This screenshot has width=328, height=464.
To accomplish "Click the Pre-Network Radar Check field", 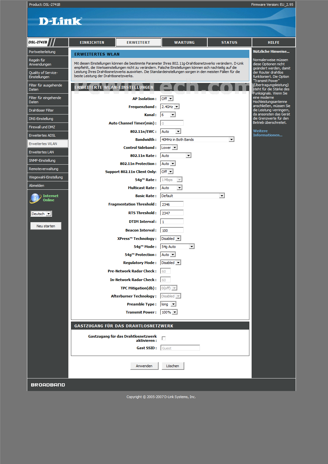I will coord(166,271).
